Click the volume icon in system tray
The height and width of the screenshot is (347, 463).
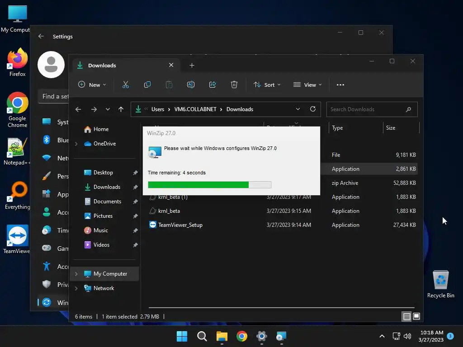pos(407,336)
